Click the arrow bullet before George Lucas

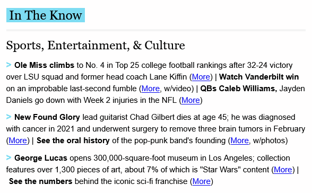point(8,157)
